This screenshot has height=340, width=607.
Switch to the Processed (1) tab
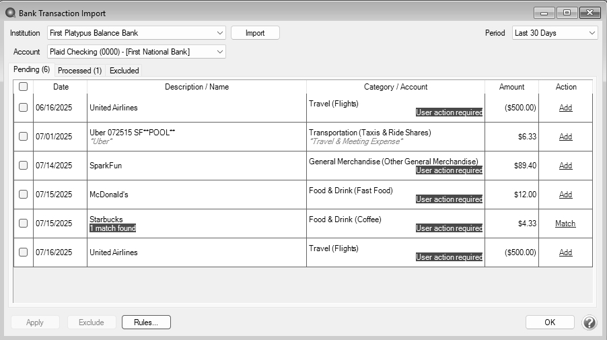(79, 71)
